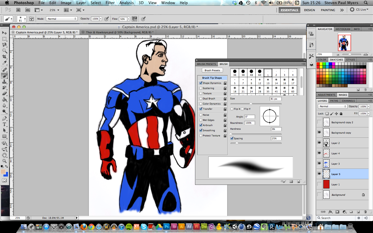Disable Smoothing checkbox
The height and width of the screenshot is (233, 373).
point(201,130)
